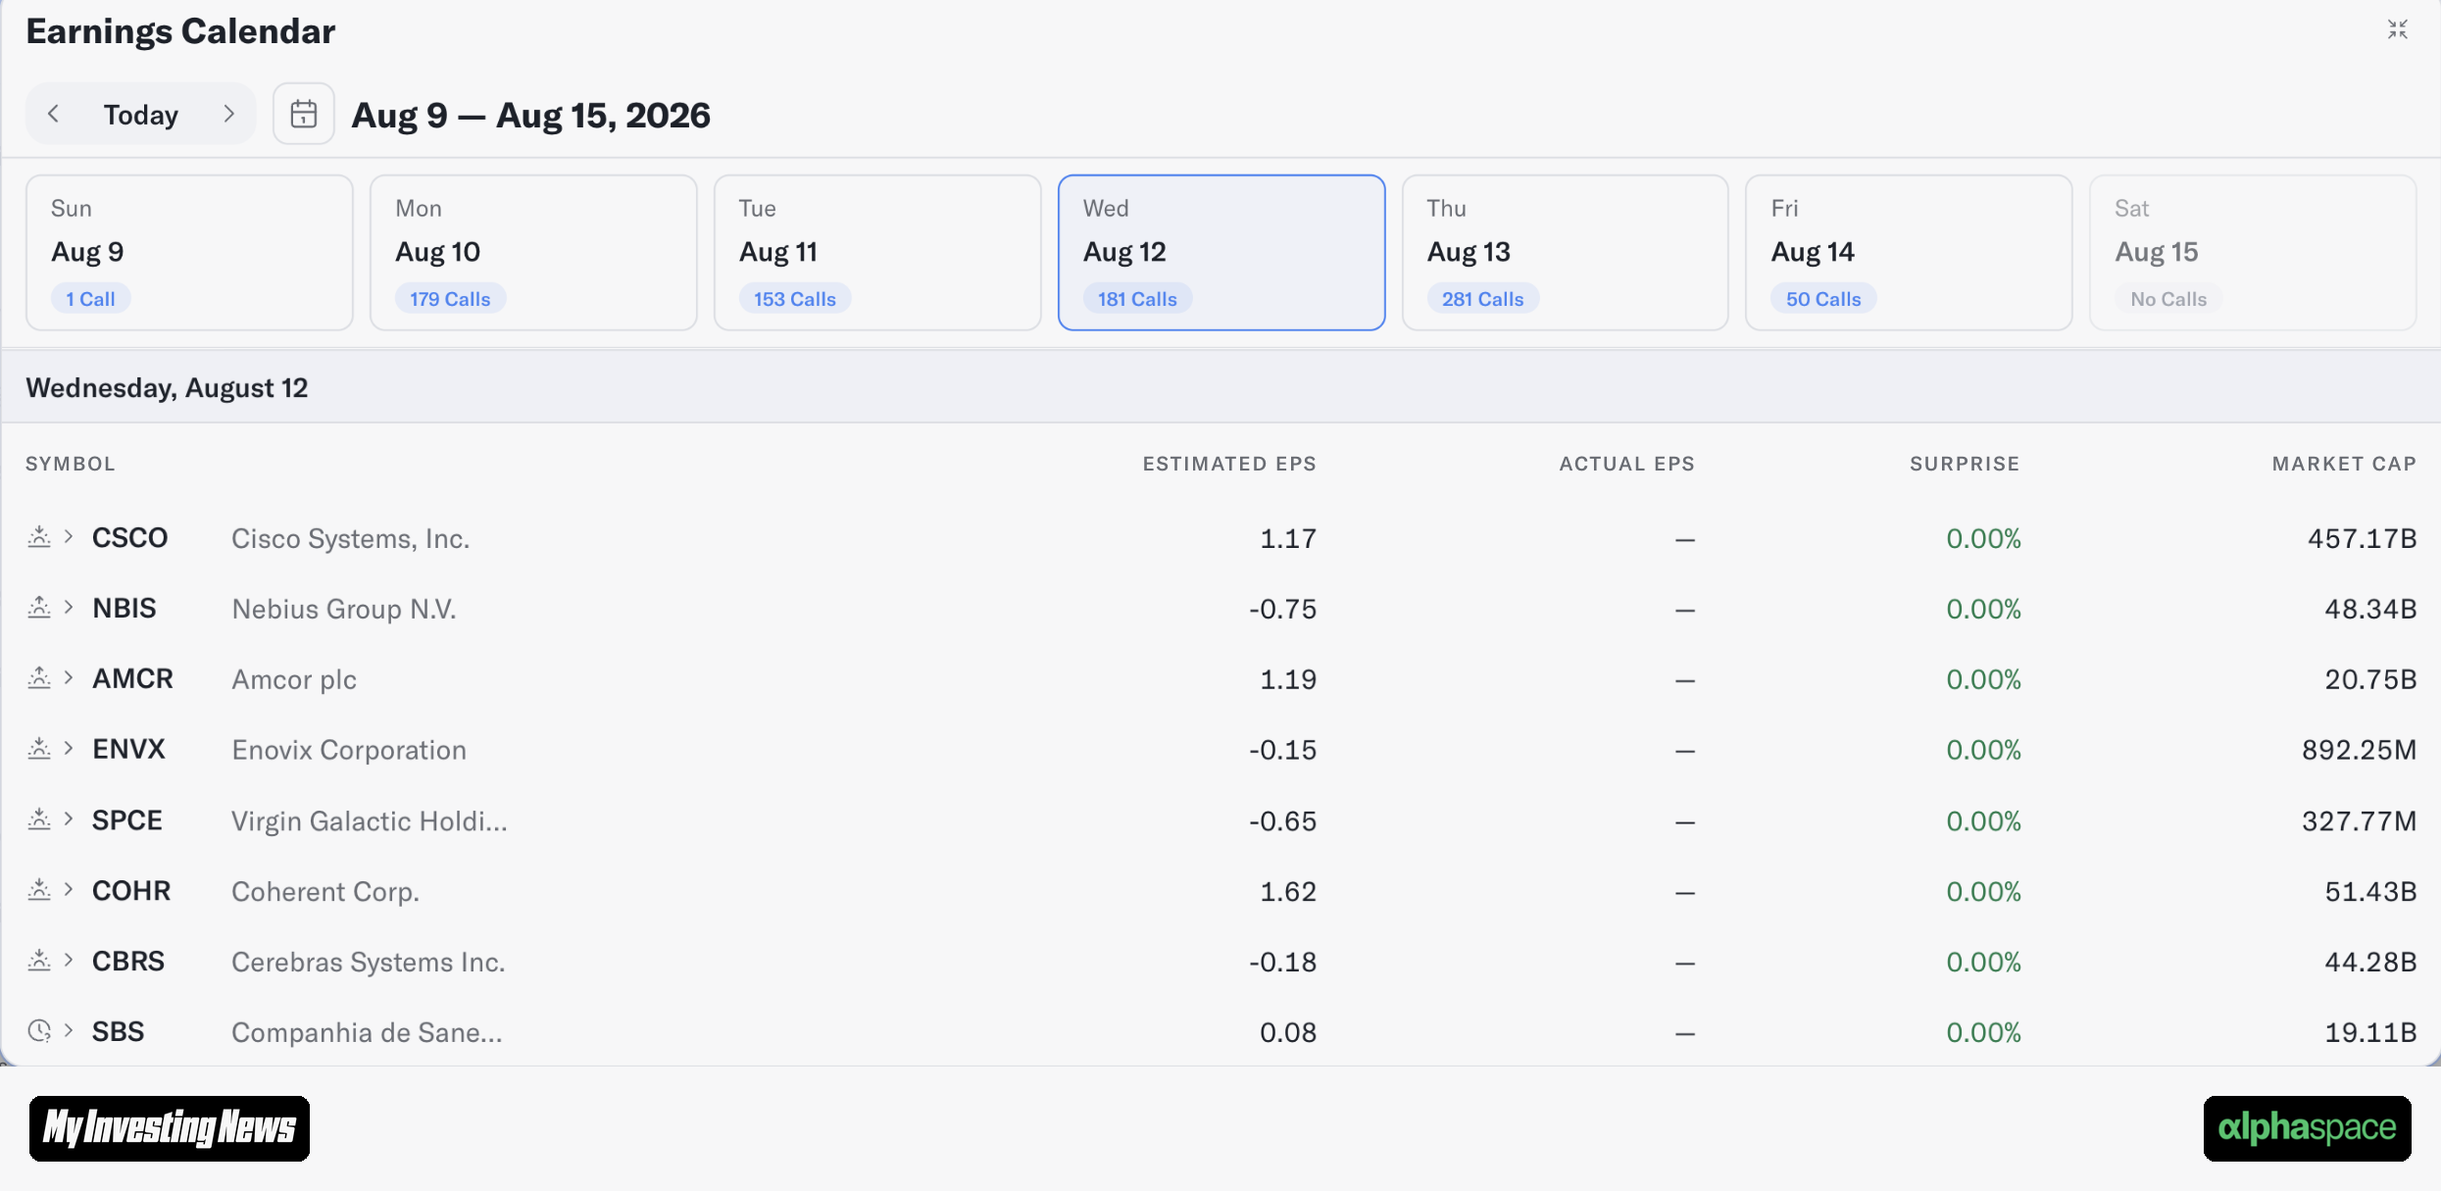Go to previous week arrow
Image resolution: width=2441 pixels, height=1191 pixels.
pos(54,115)
